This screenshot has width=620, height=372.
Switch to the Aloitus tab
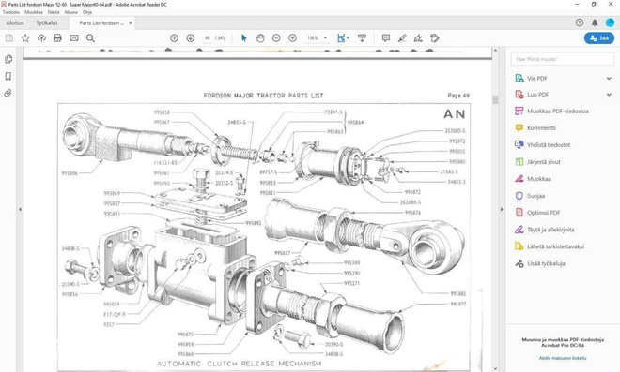[x=15, y=22]
